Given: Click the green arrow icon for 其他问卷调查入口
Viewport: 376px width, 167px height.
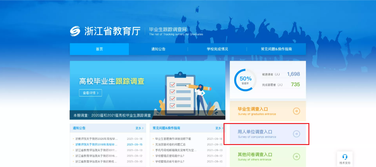Looking at the screenshot, I should pyautogui.click(x=296, y=157).
